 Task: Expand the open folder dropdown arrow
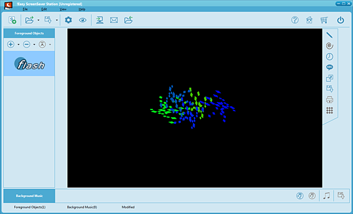(x=38, y=20)
